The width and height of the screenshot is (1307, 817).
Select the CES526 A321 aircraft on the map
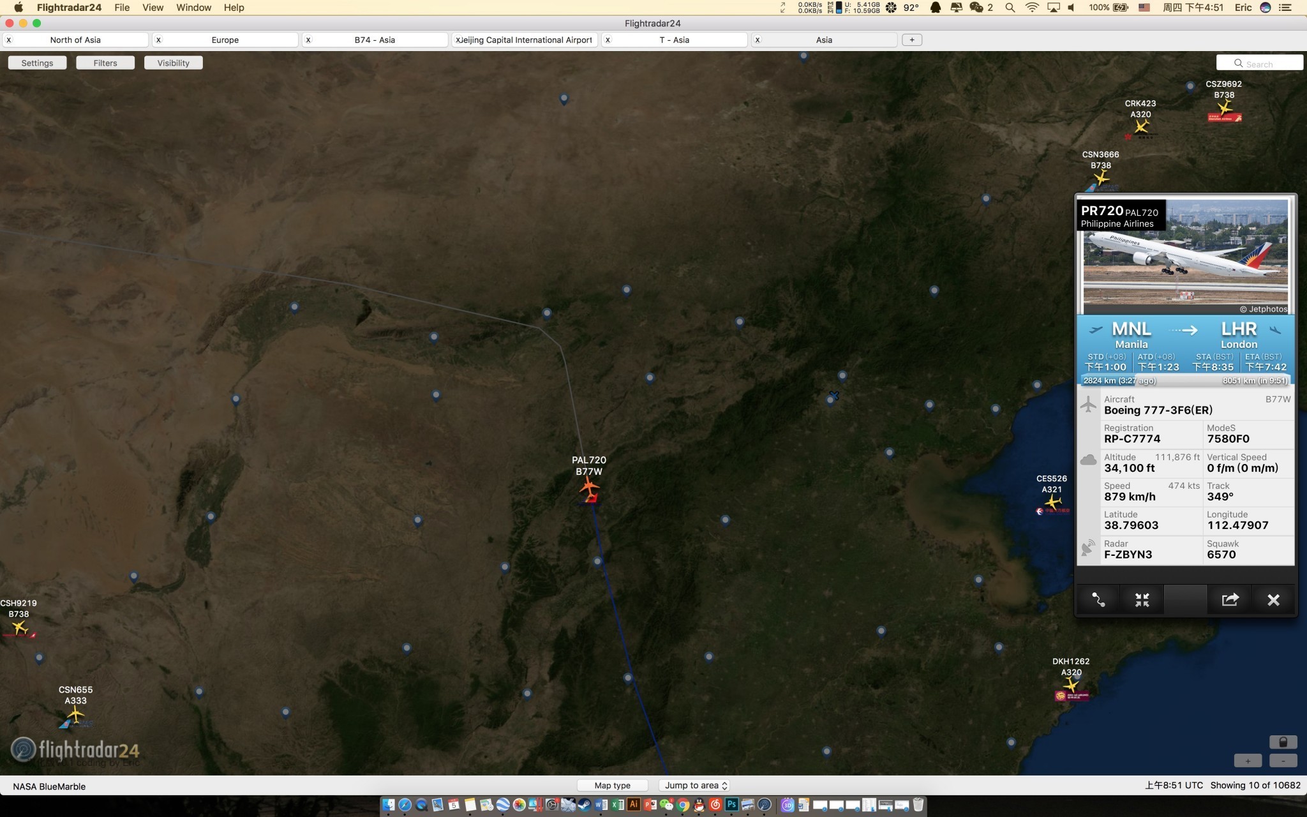(1052, 502)
